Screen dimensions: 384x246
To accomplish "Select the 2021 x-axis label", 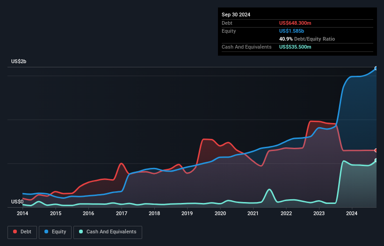I will point(253,213).
